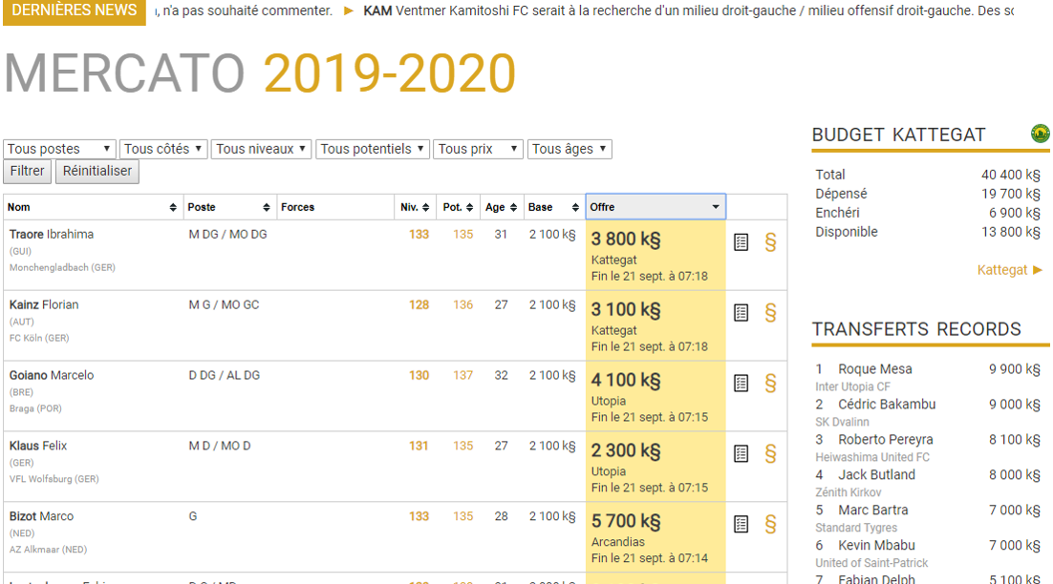The image size is (1053, 584).
Task: Click the Kattegat club badge icon
Action: 1040,134
